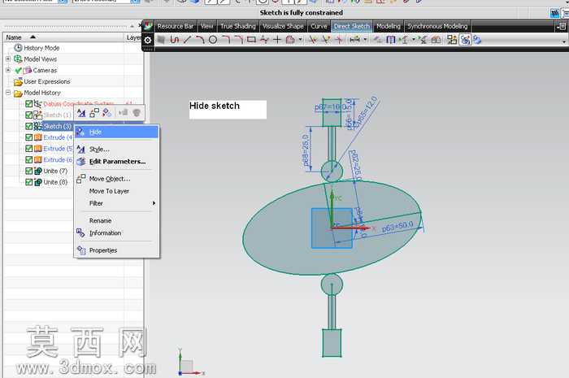The height and width of the screenshot is (378, 569).
Task: Toggle the Name column sort arrow
Action: [33, 37]
